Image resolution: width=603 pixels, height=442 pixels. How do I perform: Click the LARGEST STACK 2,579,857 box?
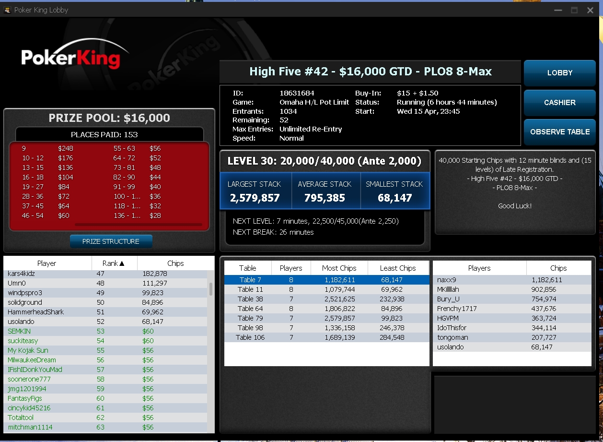(x=255, y=191)
